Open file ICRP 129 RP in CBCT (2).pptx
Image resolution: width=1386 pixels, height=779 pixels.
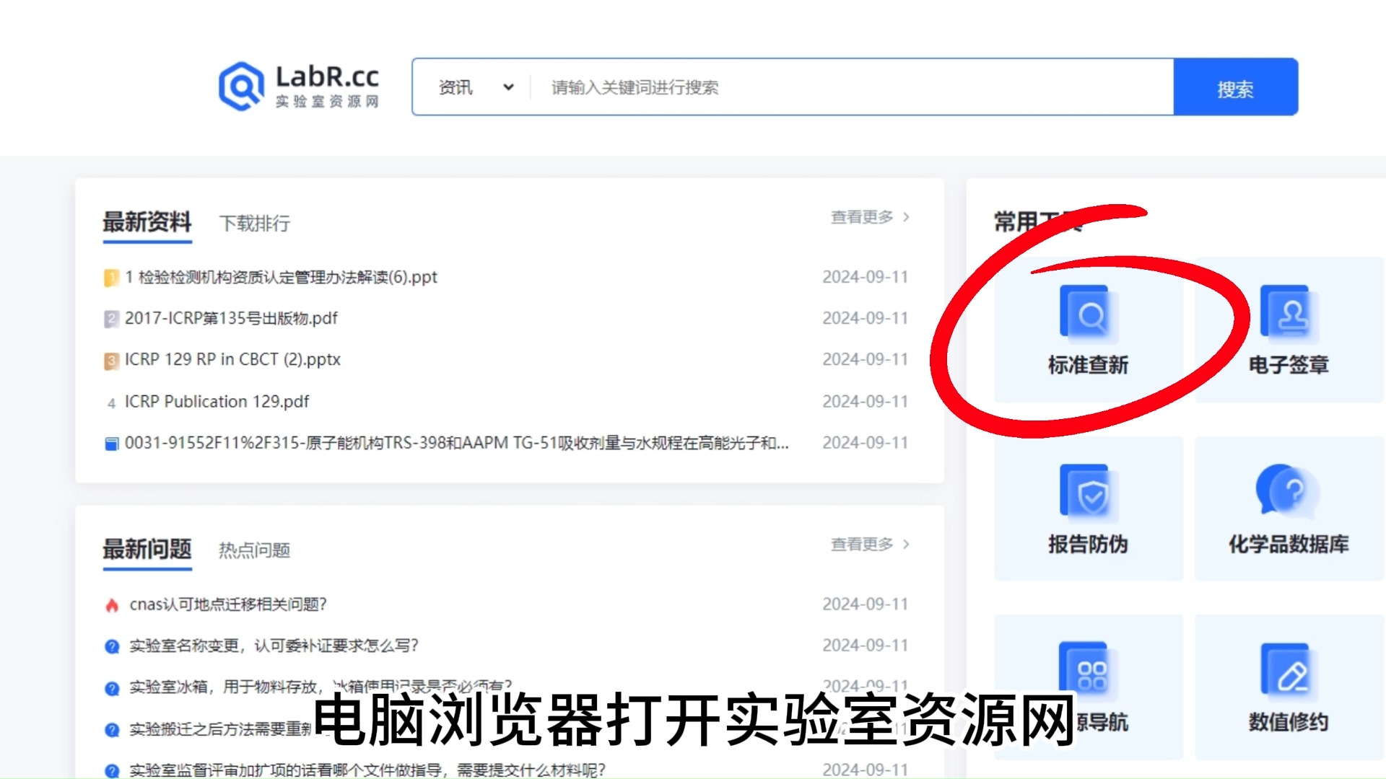232,359
